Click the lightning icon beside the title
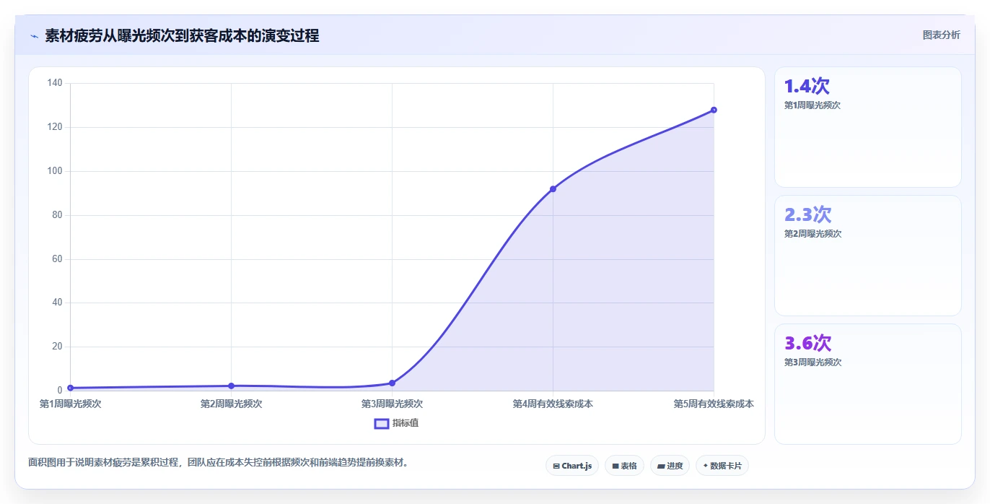 pos(34,36)
